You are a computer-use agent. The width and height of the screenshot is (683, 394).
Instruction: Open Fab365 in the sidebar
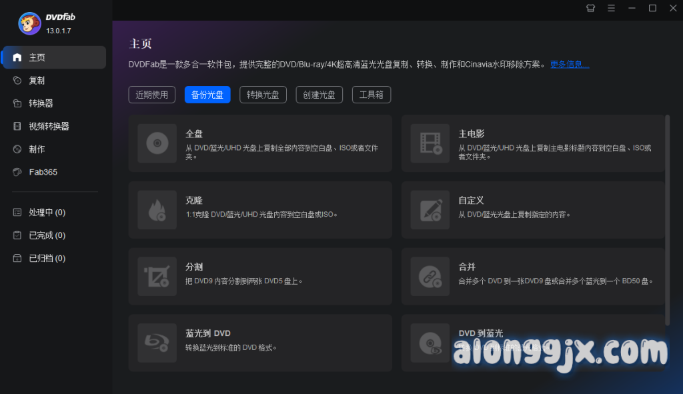[x=43, y=172]
